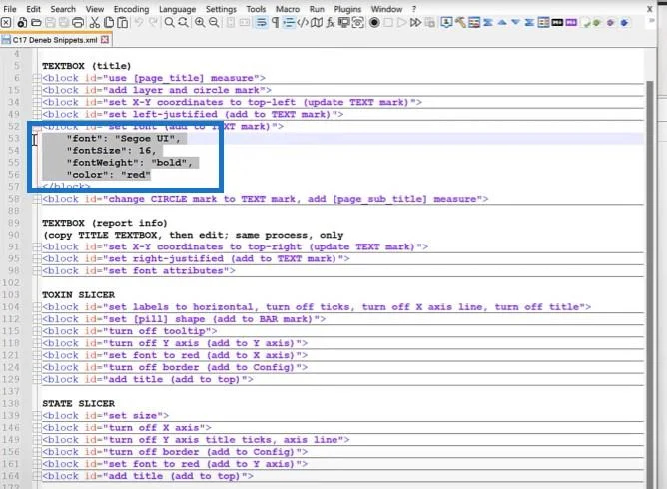The image size is (667, 489).
Task: Click the blue up-triangle toolbar icon
Action: [502, 23]
